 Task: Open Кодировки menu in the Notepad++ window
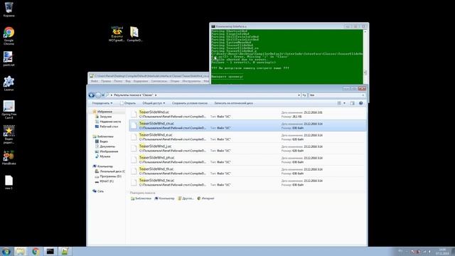coord(141,81)
